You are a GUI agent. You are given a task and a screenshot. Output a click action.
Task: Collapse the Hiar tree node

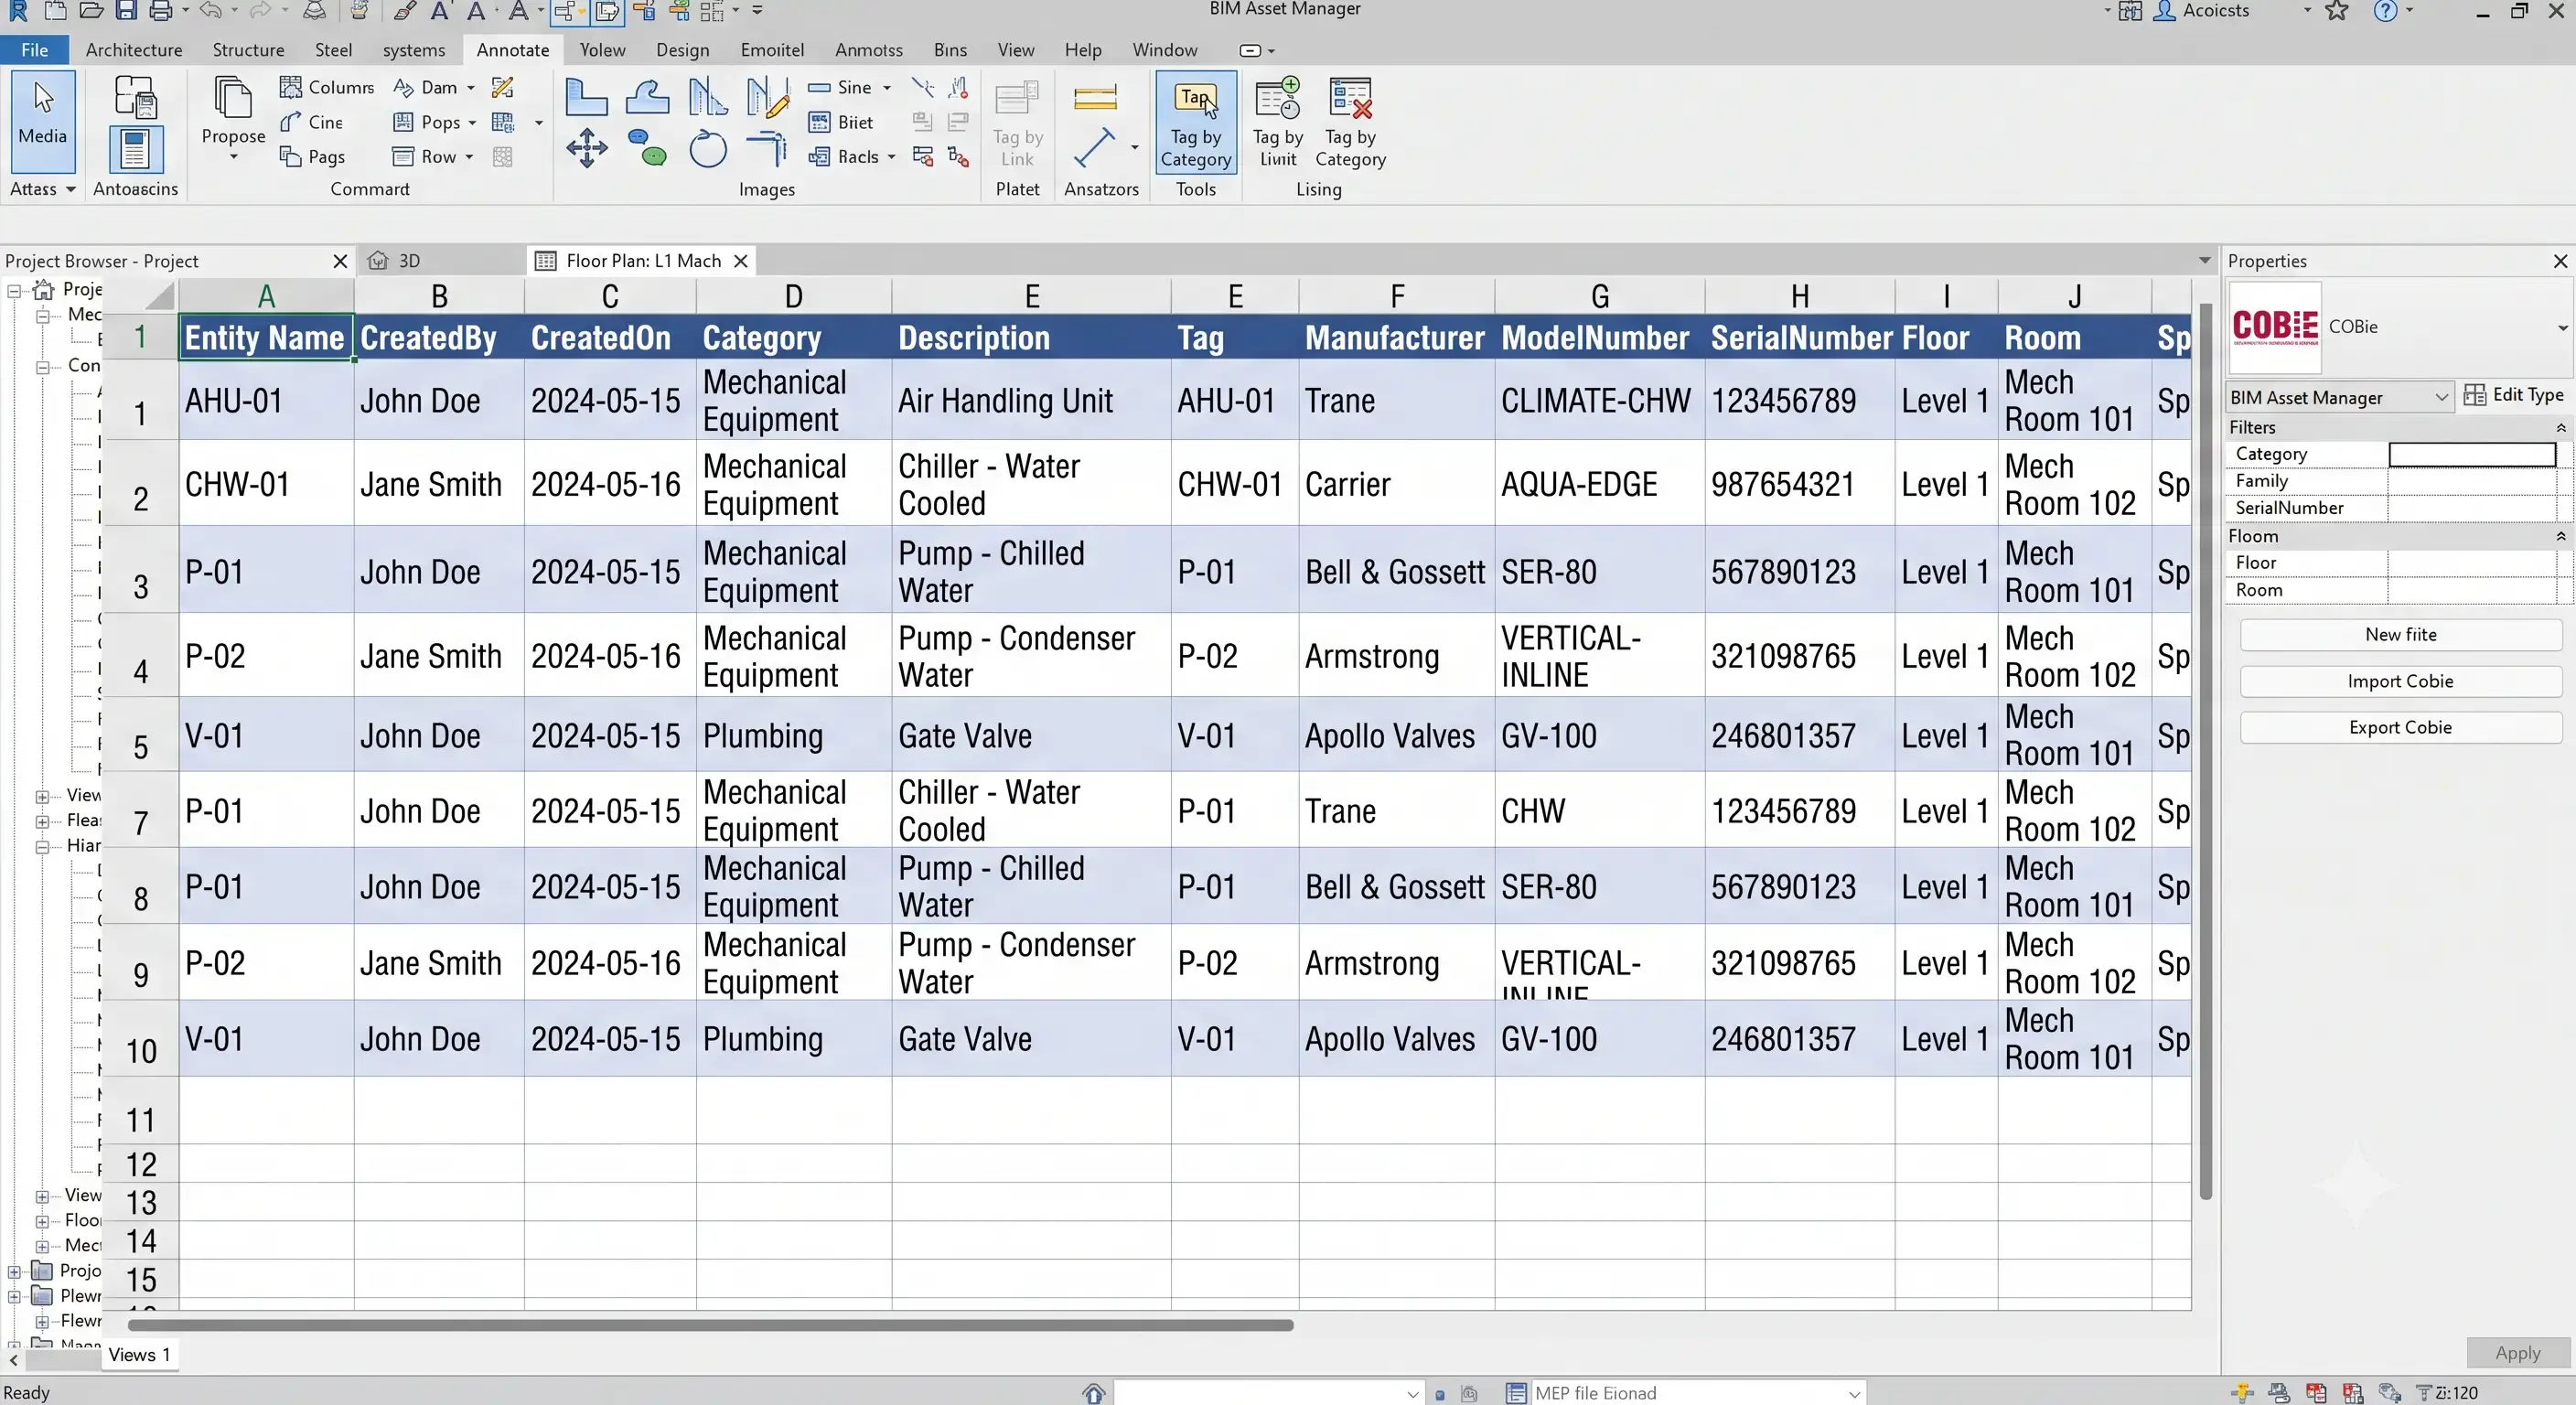click(x=42, y=846)
